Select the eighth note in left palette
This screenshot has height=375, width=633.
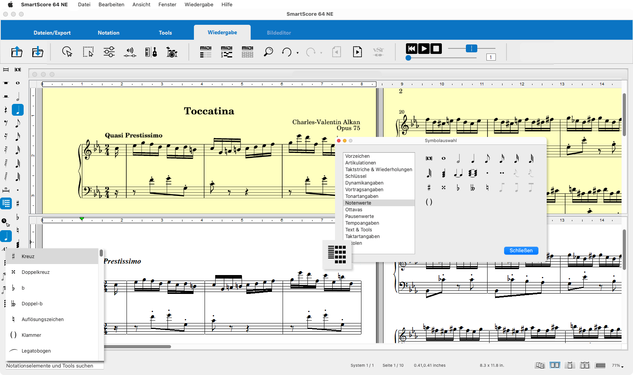[x=18, y=124]
